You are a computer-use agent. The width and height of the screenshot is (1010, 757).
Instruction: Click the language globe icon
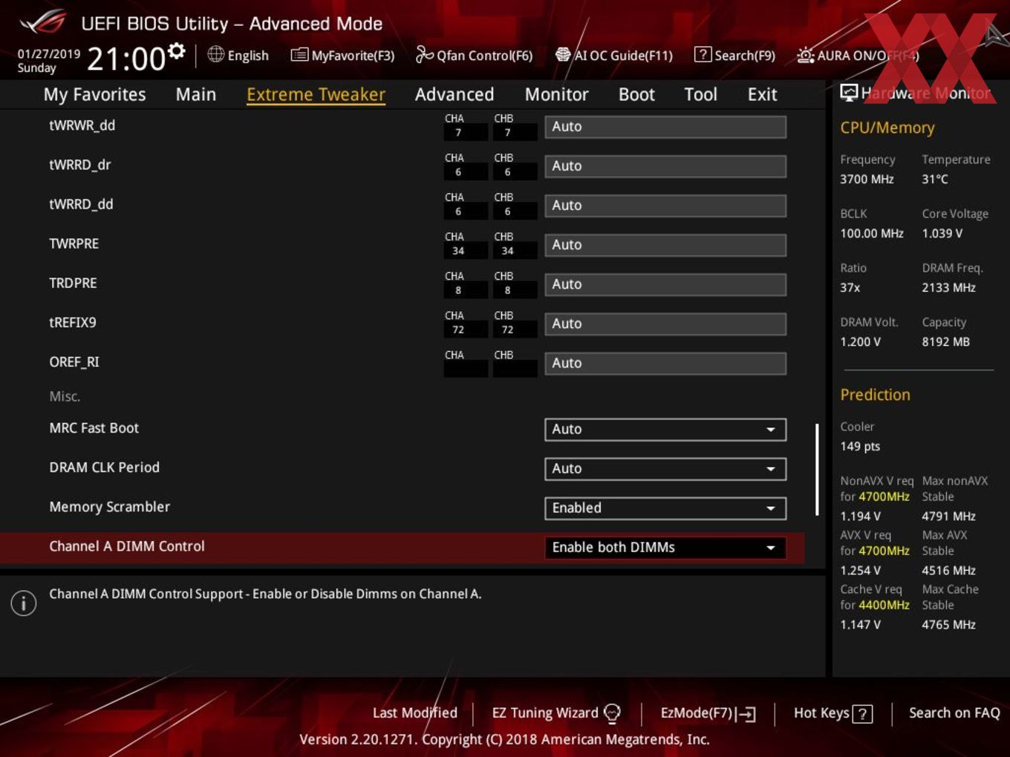tap(215, 54)
